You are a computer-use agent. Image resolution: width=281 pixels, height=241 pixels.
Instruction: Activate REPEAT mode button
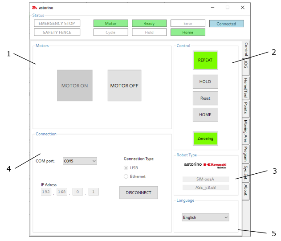(205, 60)
